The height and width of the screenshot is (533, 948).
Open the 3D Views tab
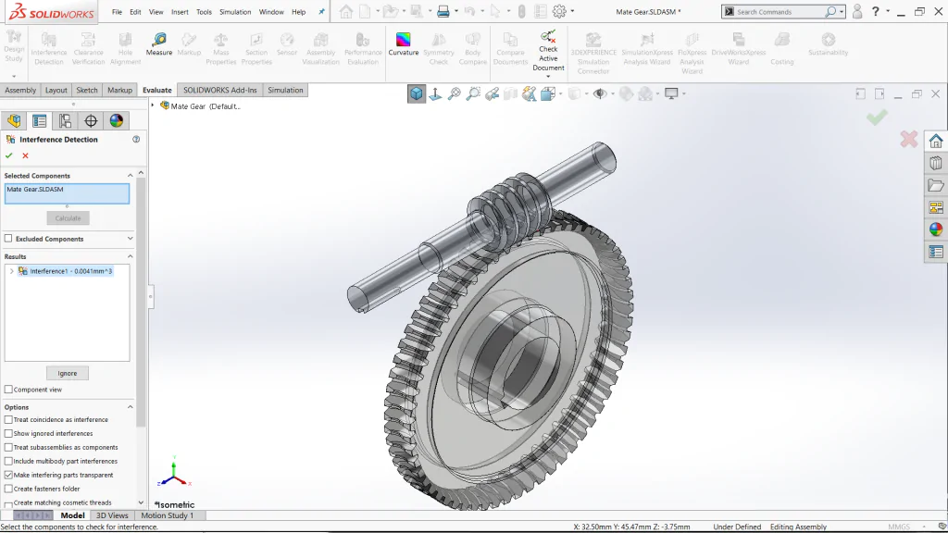[112, 515]
